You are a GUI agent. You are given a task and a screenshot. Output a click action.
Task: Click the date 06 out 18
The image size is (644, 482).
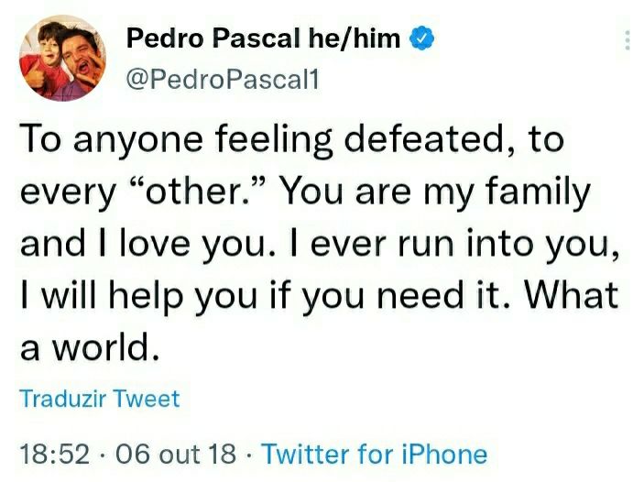click(x=176, y=454)
